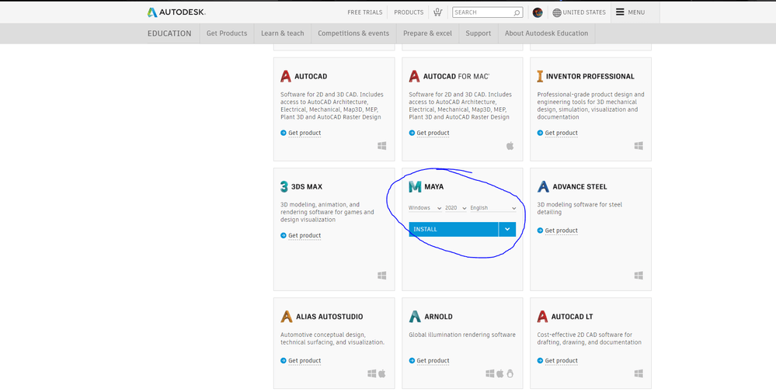Click the Inventor Professional I icon
Screen dimensions: 776x392
(540, 76)
